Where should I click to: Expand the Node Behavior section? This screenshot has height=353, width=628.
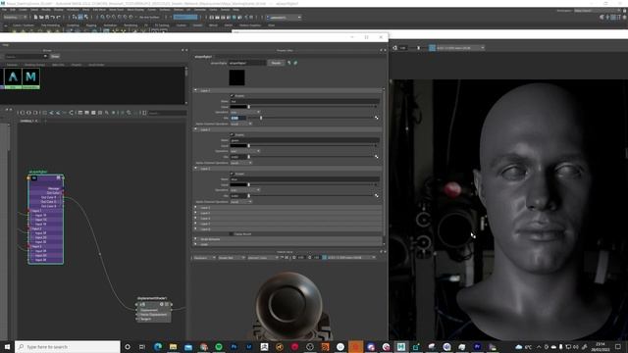coord(196,239)
